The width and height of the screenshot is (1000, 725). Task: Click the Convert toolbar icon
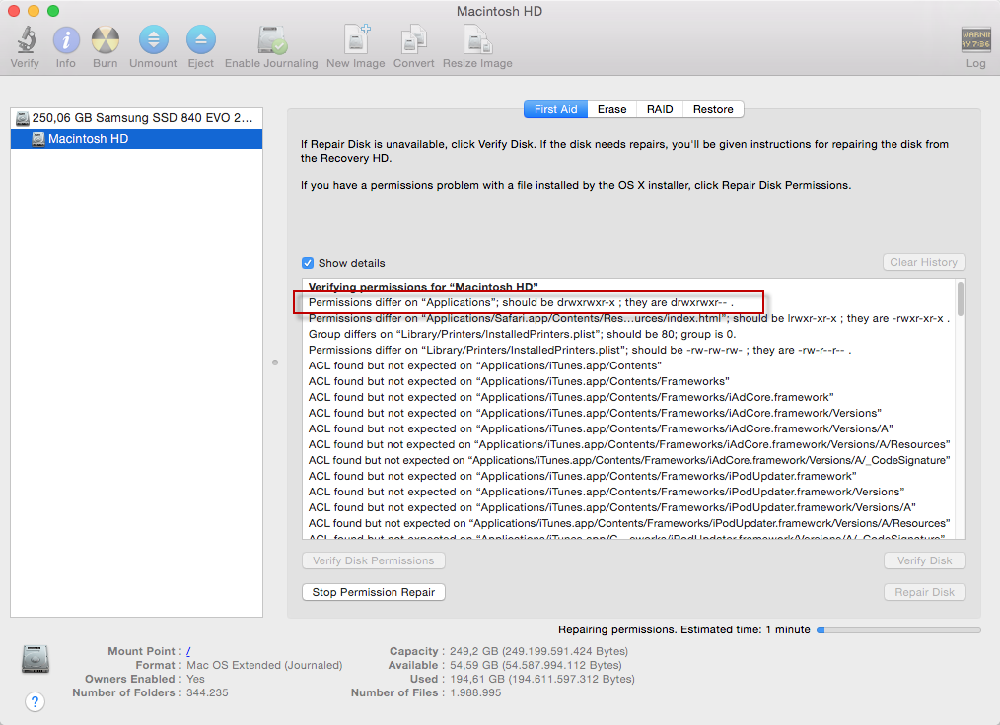pos(414,39)
